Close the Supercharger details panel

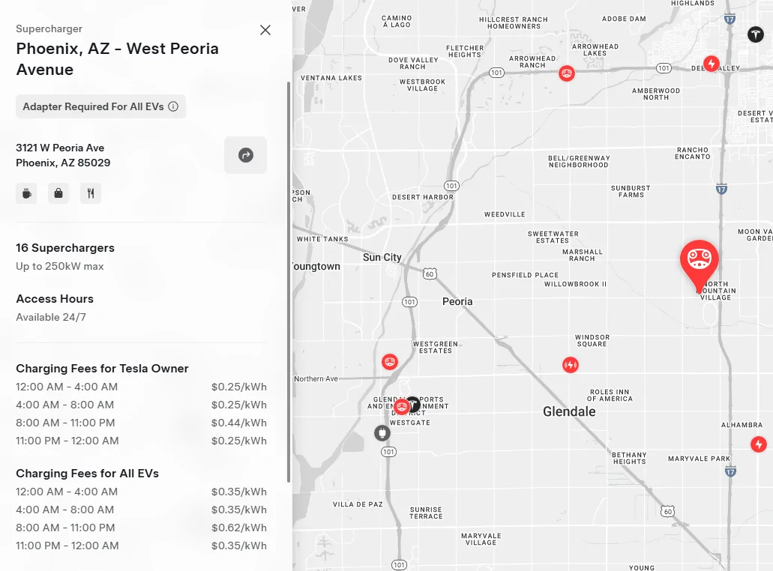265,30
